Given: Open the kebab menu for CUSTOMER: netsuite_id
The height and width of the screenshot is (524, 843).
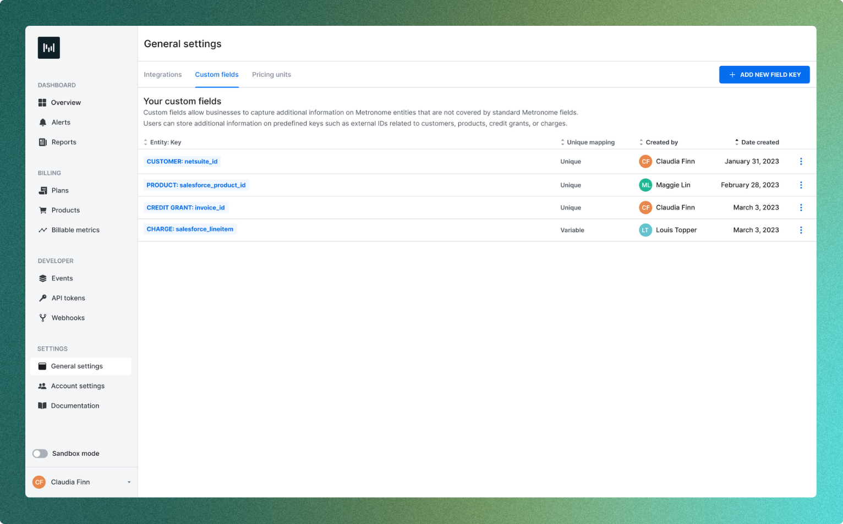Looking at the screenshot, I should tap(801, 161).
